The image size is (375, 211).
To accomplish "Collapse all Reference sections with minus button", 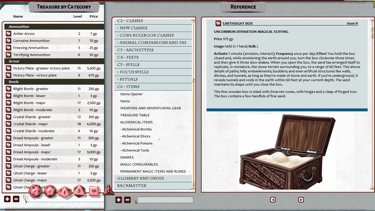I will click(127, 200).
